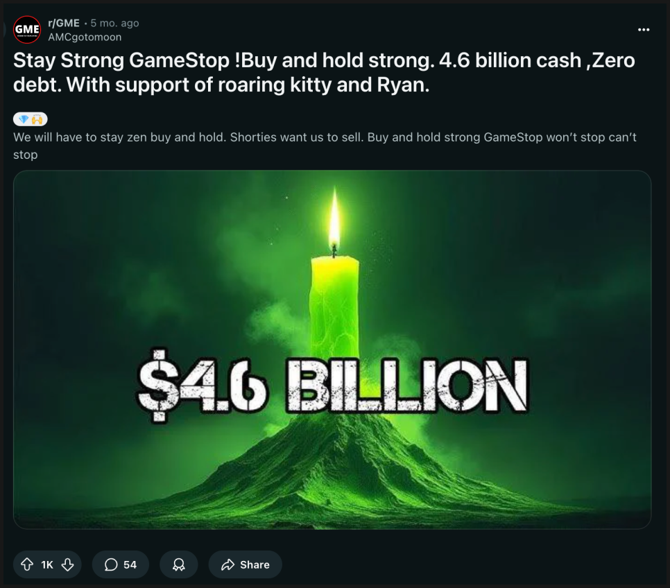Screen dimensions: 670x588
Task: Click the 1K vote count
Action: pyautogui.click(x=47, y=564)
